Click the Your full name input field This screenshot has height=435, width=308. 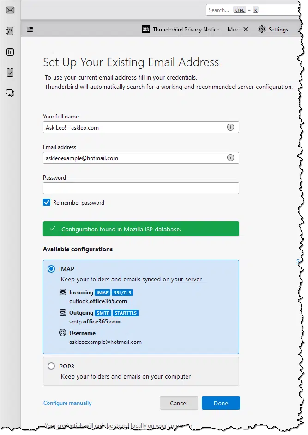click(x=141, y=127)
